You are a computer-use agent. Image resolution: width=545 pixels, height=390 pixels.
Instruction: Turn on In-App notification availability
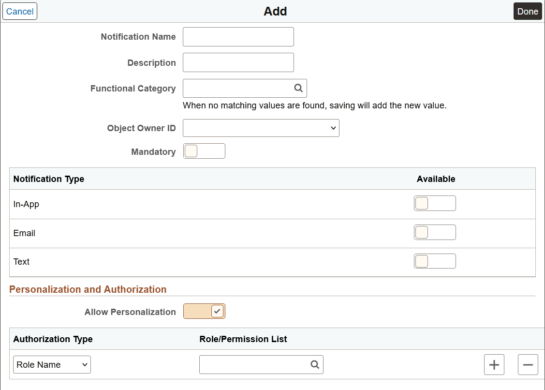coord(435,203)
